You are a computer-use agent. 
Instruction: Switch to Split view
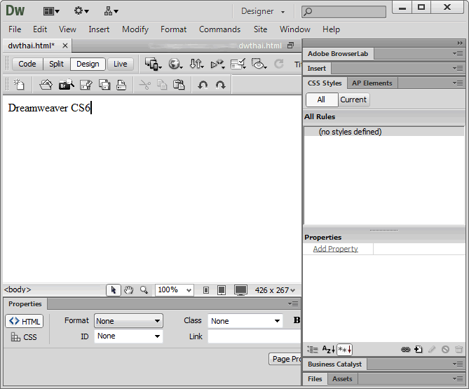(56, 64)
